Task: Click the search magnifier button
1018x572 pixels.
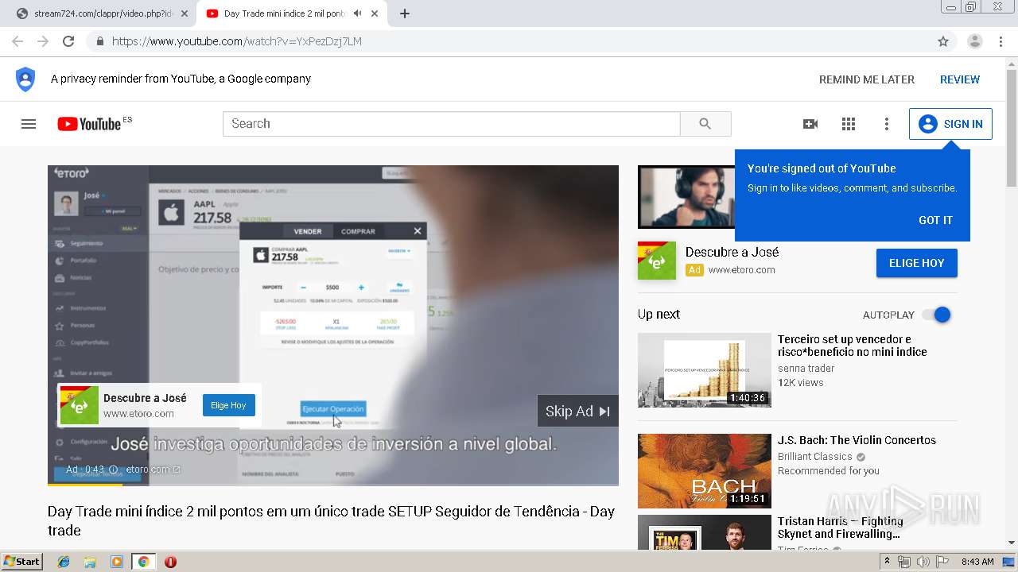Action: (705, 124)
